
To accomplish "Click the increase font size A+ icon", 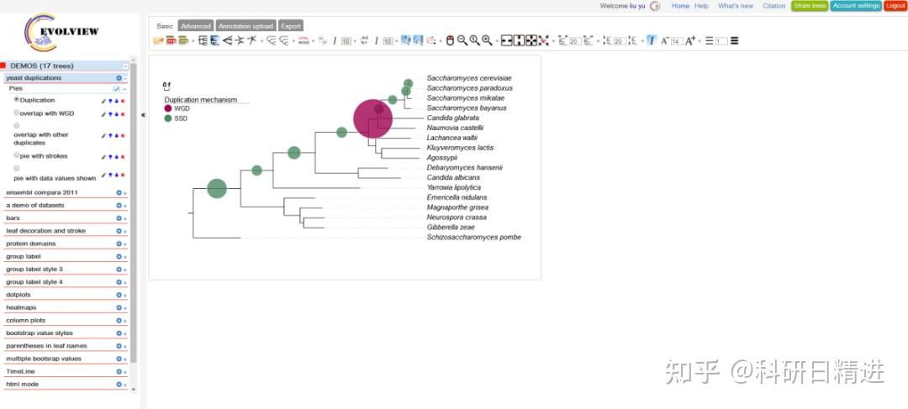I will 690,40.
